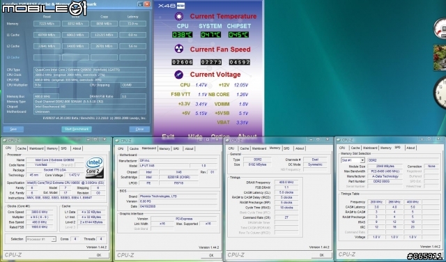Click Close button in EVEREST benchmark window
Screen dimensions: 446x262
[139, 129]
